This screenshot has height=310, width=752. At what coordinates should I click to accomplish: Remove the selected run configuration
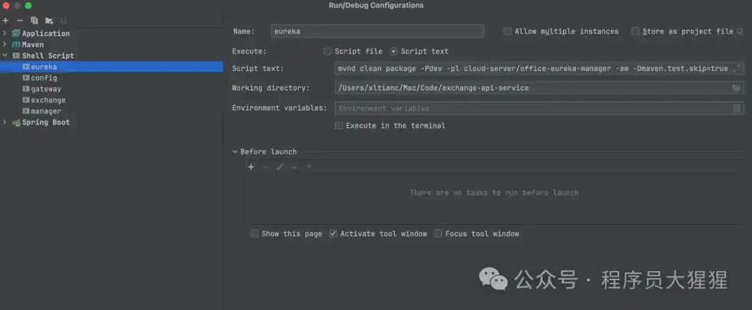click(19, 21)
